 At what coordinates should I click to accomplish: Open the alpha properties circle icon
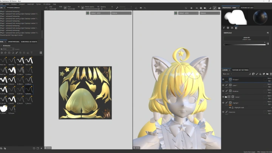tap(228, 28)
